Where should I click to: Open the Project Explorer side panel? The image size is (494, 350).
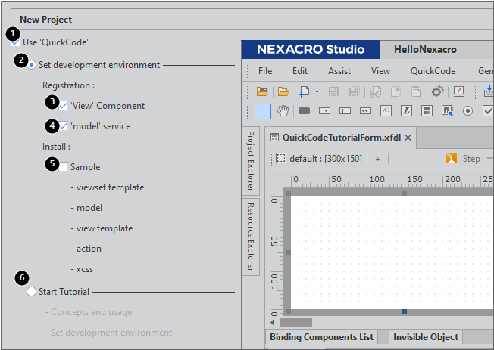250,161
